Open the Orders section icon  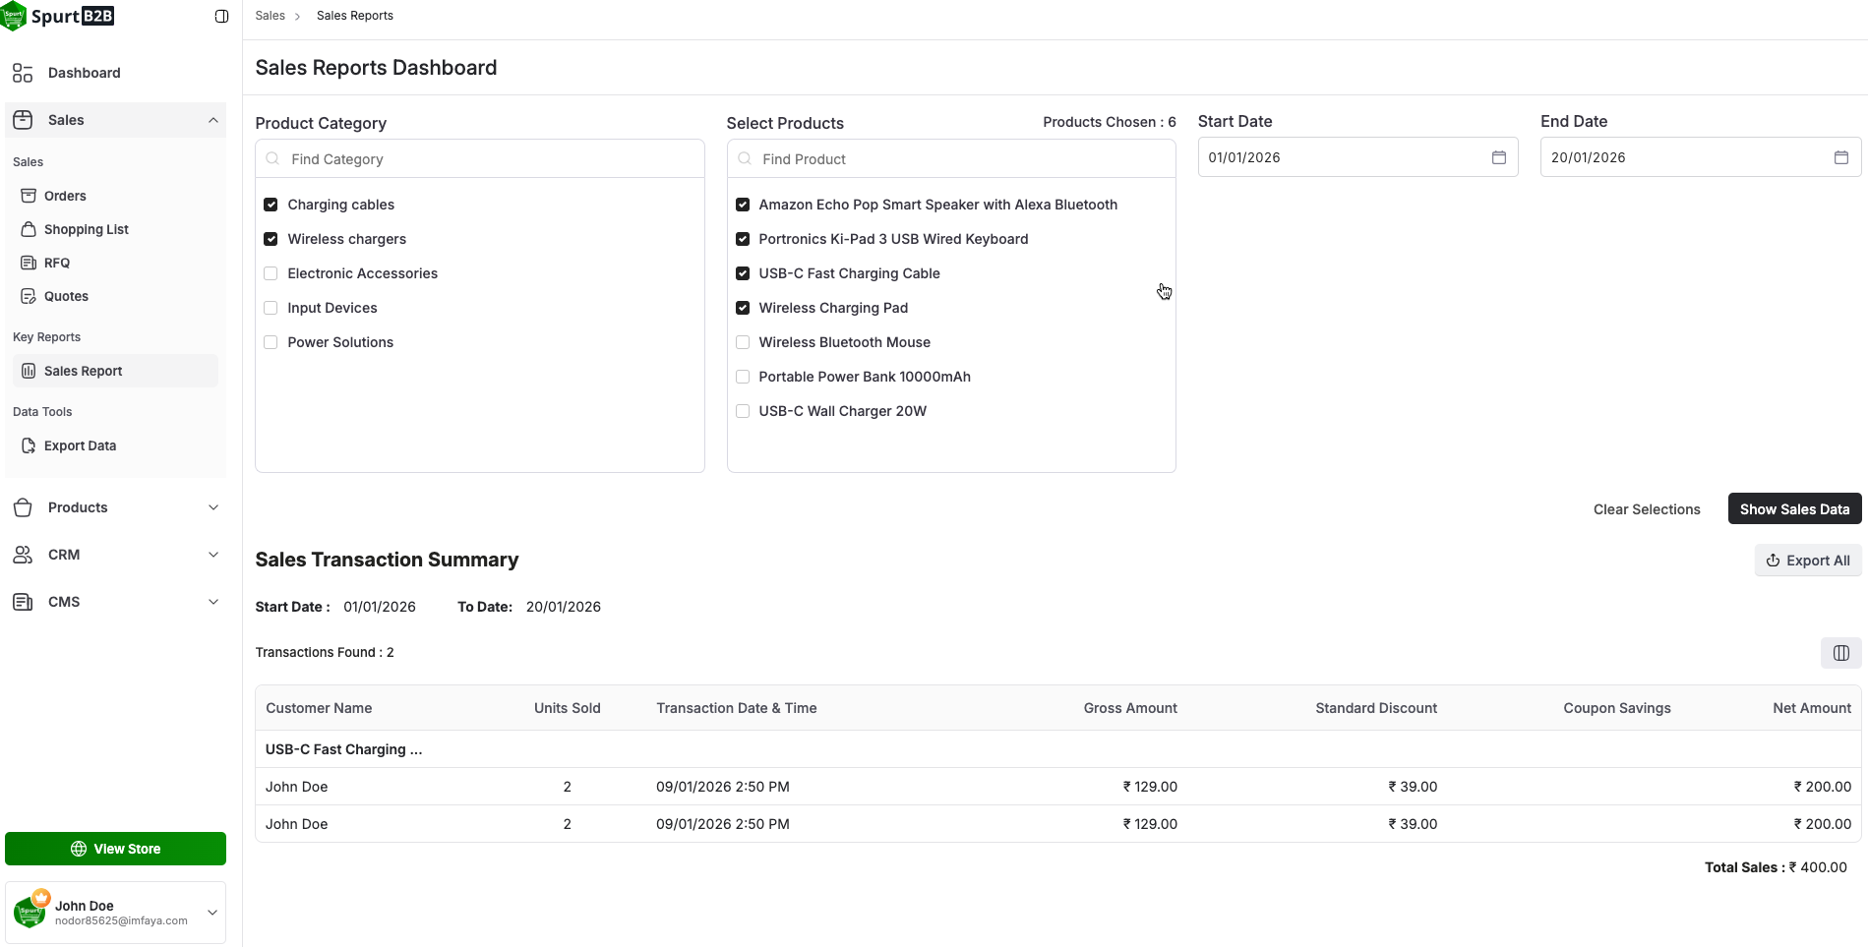(30, 196)
